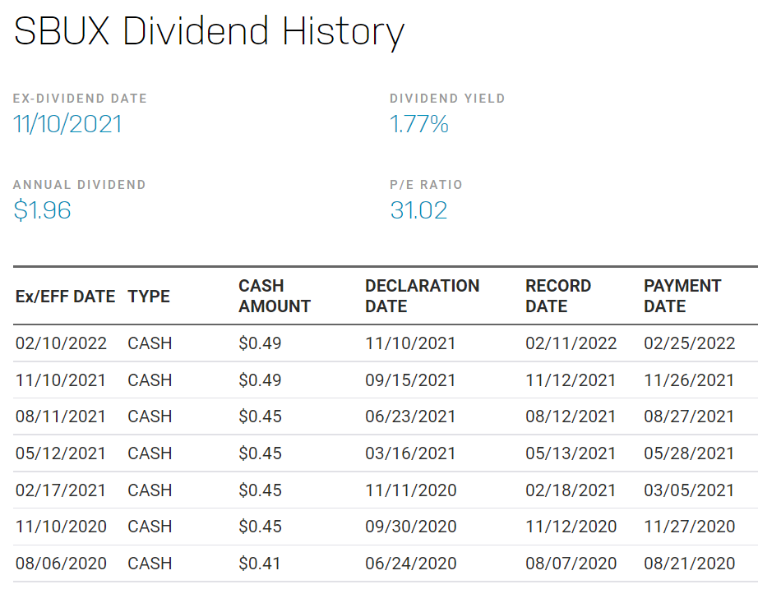Select ex date cell 08/06/2020

point(61,564)
